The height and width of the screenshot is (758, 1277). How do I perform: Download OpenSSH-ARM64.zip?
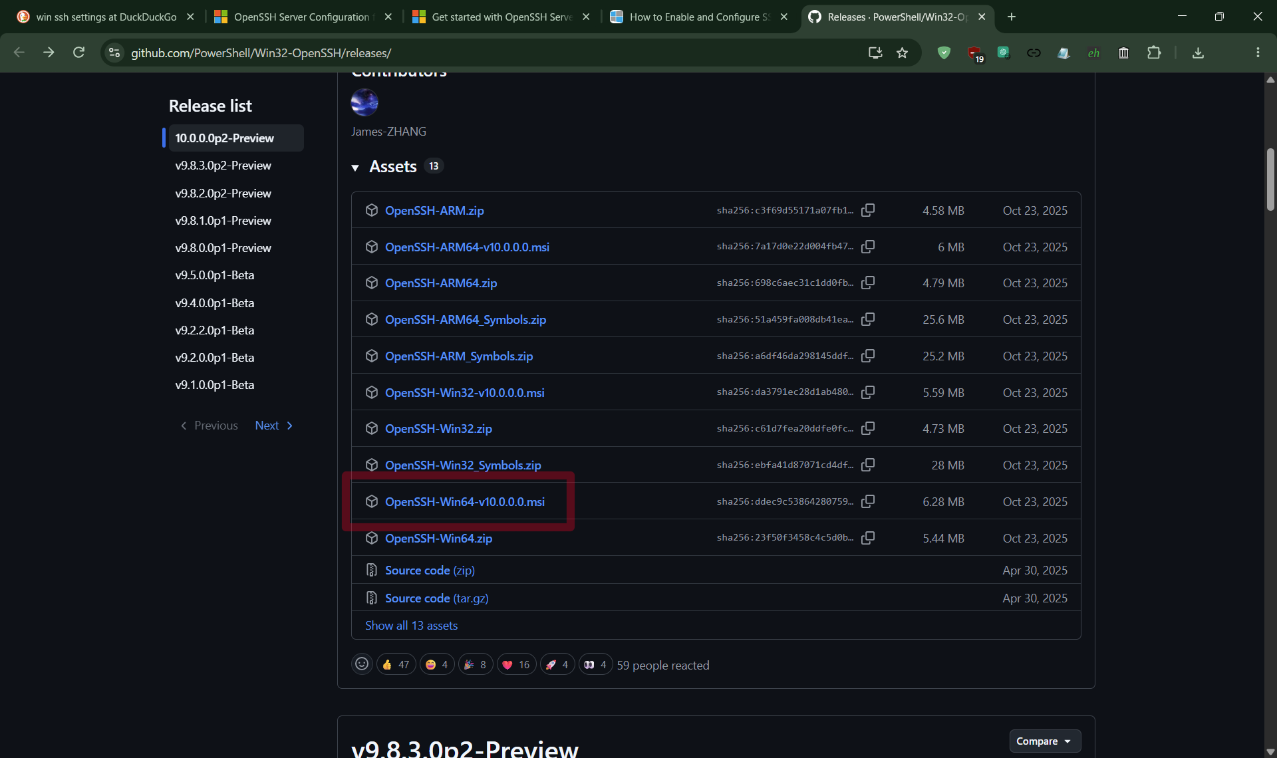coord(440,283)
